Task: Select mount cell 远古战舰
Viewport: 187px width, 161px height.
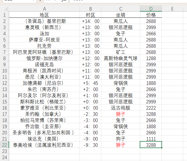Action: click(121, 108)
